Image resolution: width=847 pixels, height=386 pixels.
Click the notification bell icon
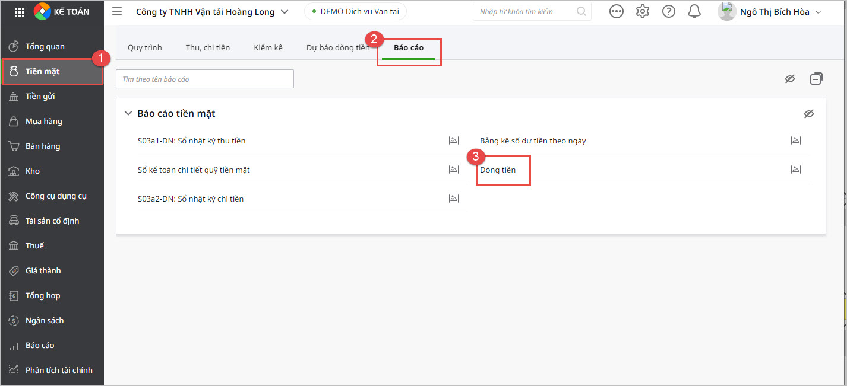pyautogui.click(x=694, y=11)
